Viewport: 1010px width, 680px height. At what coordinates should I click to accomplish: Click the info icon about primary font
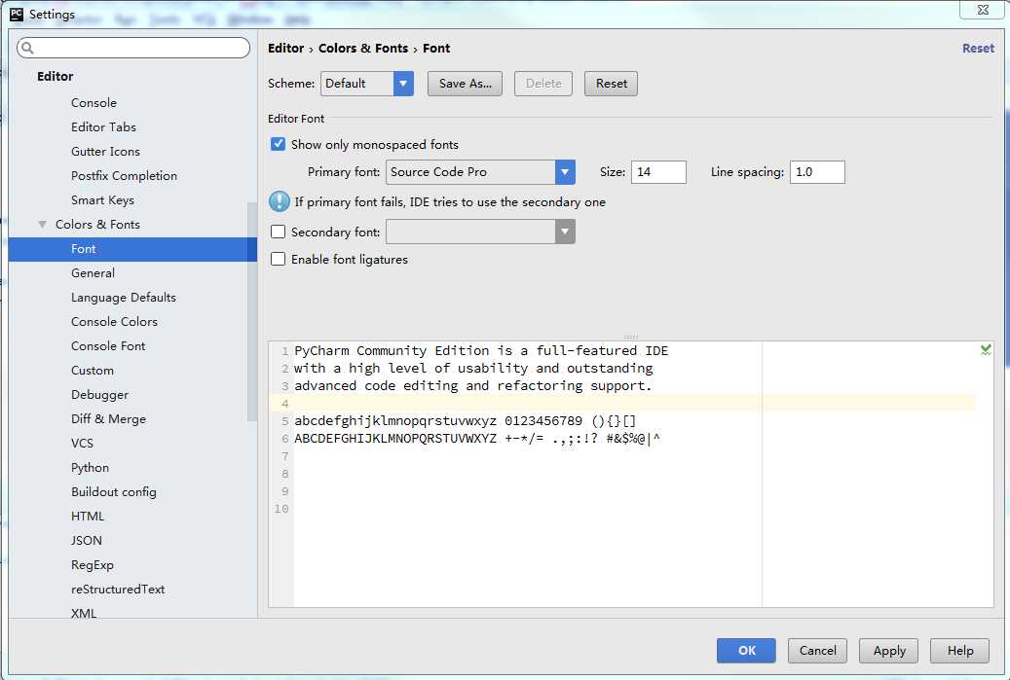tap(279, 201)
